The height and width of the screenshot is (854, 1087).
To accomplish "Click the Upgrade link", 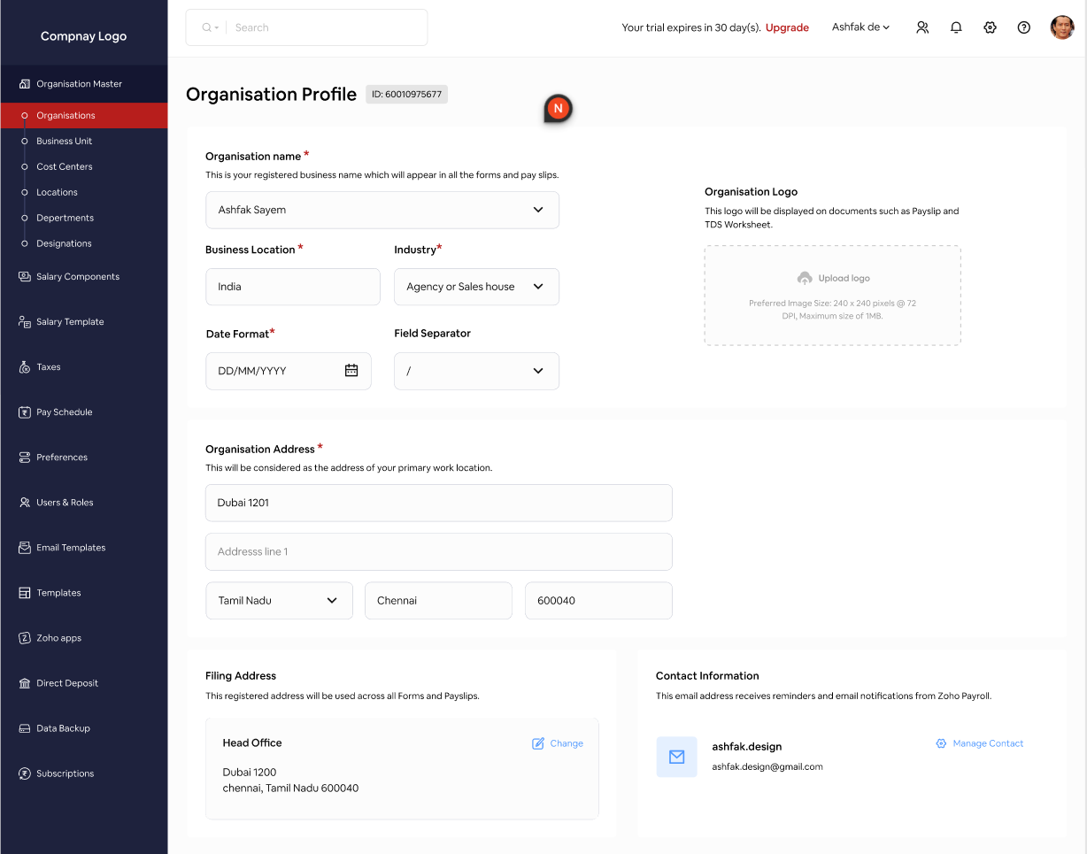I will (787, 27).
